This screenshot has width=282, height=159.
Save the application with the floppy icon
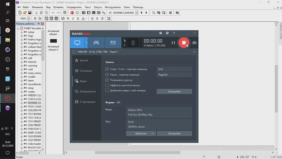(x=30, y=13)
